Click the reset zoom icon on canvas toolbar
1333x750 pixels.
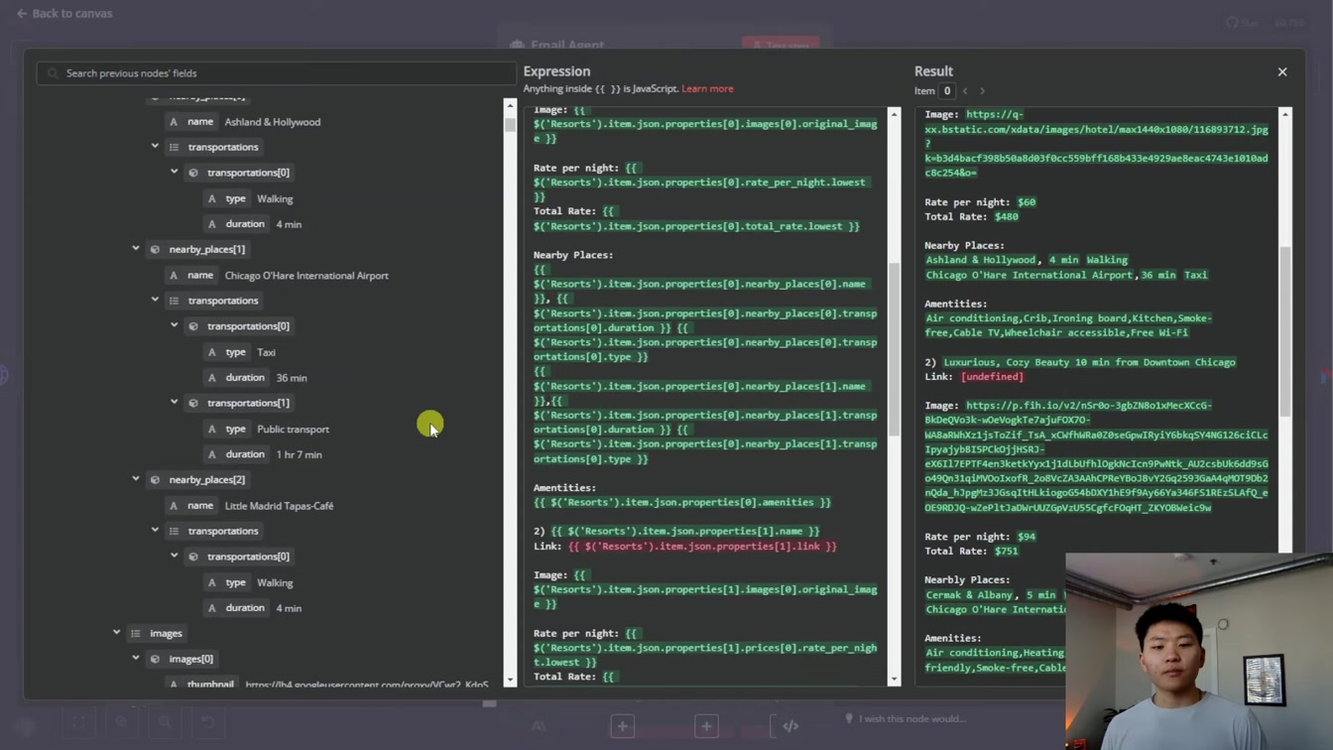pyautogui.click(x=207, y=723)
